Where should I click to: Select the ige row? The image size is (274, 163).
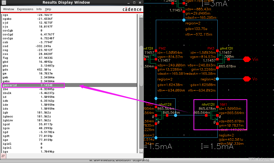click(x=69, y=140)
